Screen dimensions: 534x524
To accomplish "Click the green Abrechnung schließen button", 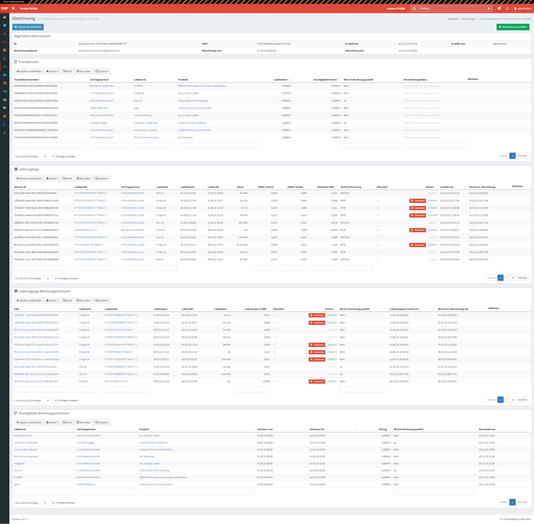I will click(513, 27).
